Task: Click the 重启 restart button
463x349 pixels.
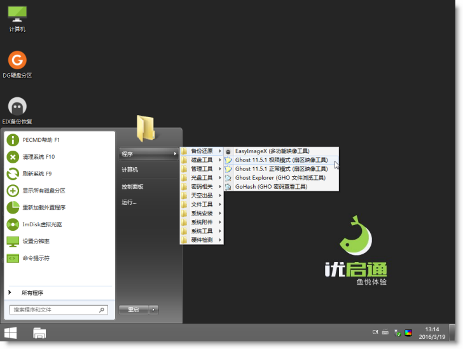Action: click(134, 310)
